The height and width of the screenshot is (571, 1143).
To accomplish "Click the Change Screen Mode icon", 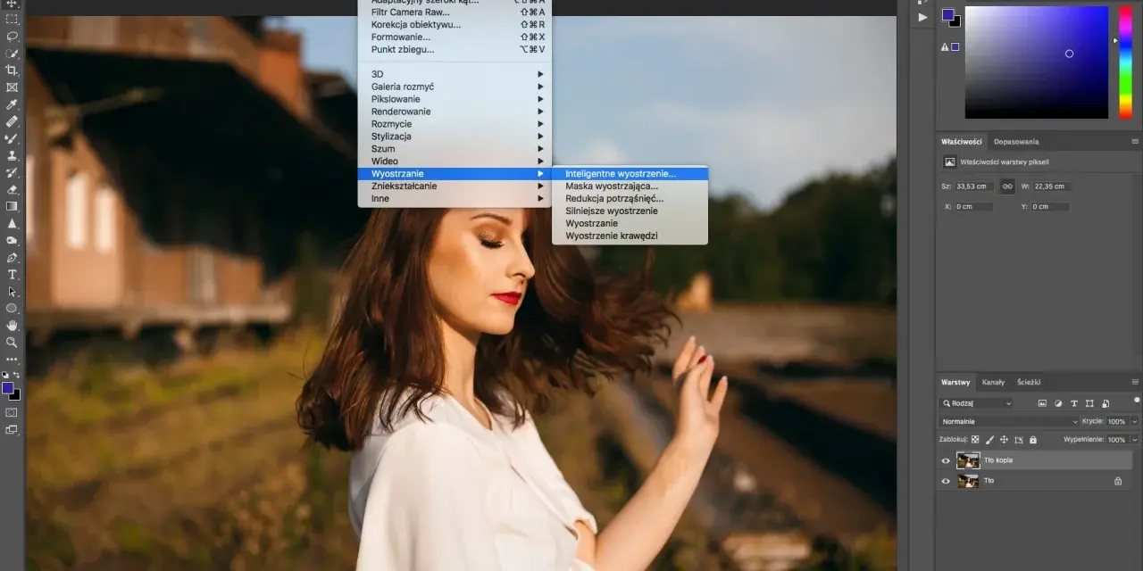I will [12, 429].
